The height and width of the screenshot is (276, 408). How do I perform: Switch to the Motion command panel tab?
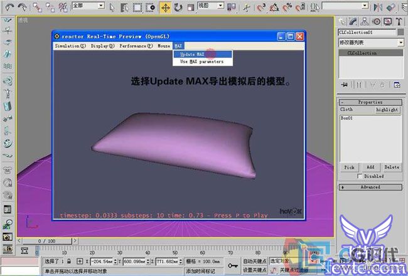[x=376, y=21]
